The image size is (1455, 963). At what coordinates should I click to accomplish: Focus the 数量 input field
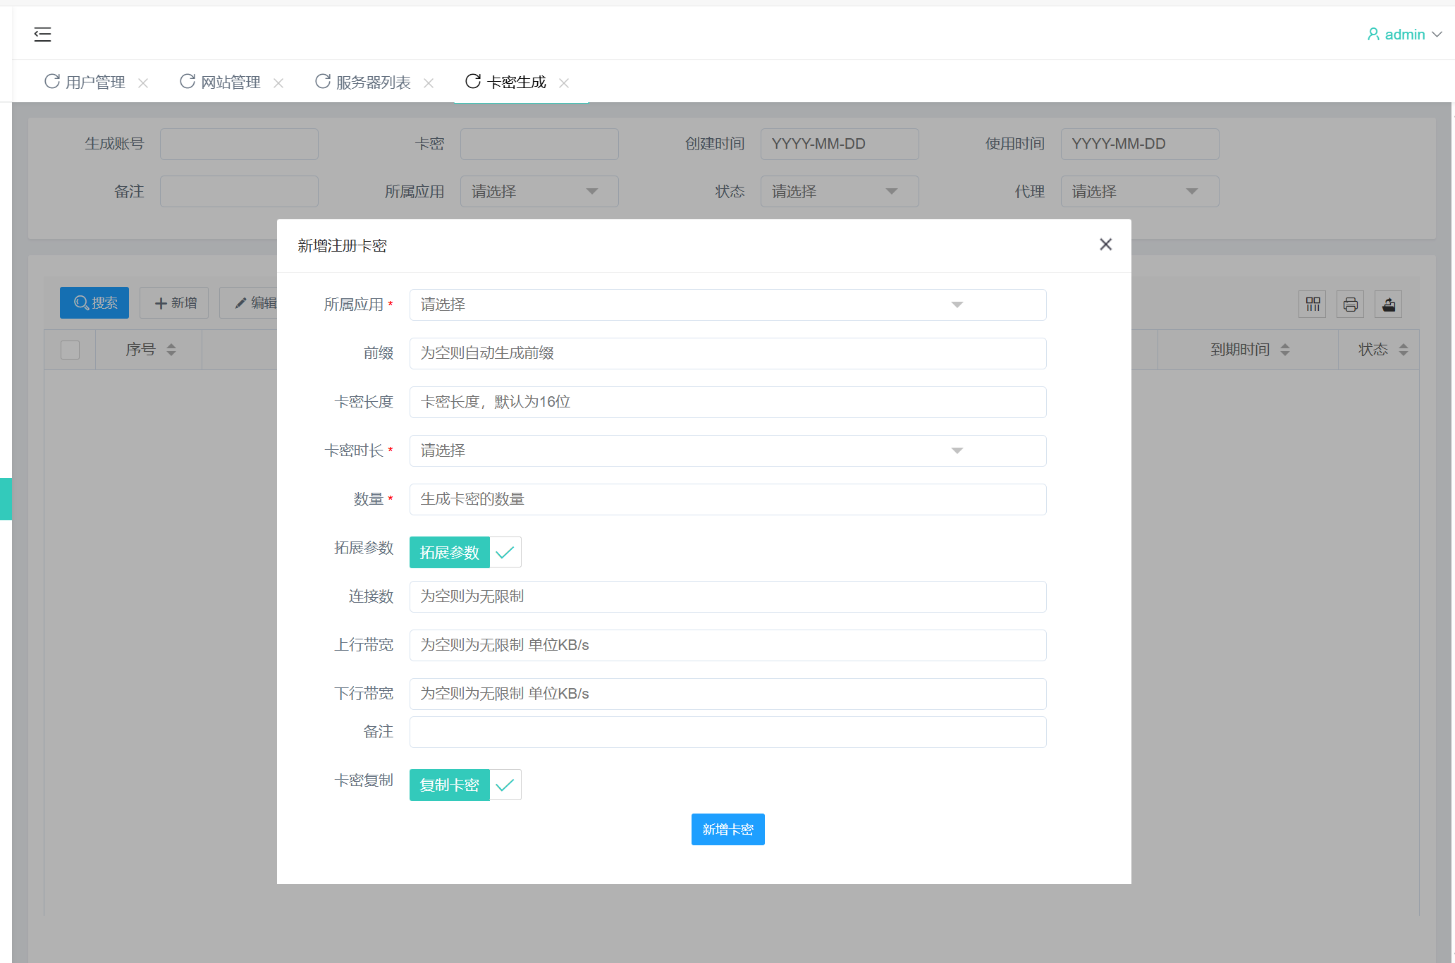(x=727, y=499)
